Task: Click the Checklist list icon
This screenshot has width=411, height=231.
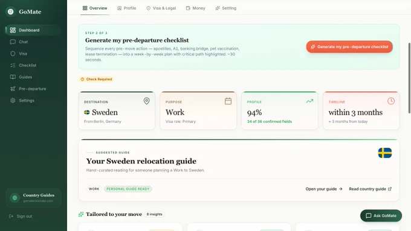Action: [13, 65]
